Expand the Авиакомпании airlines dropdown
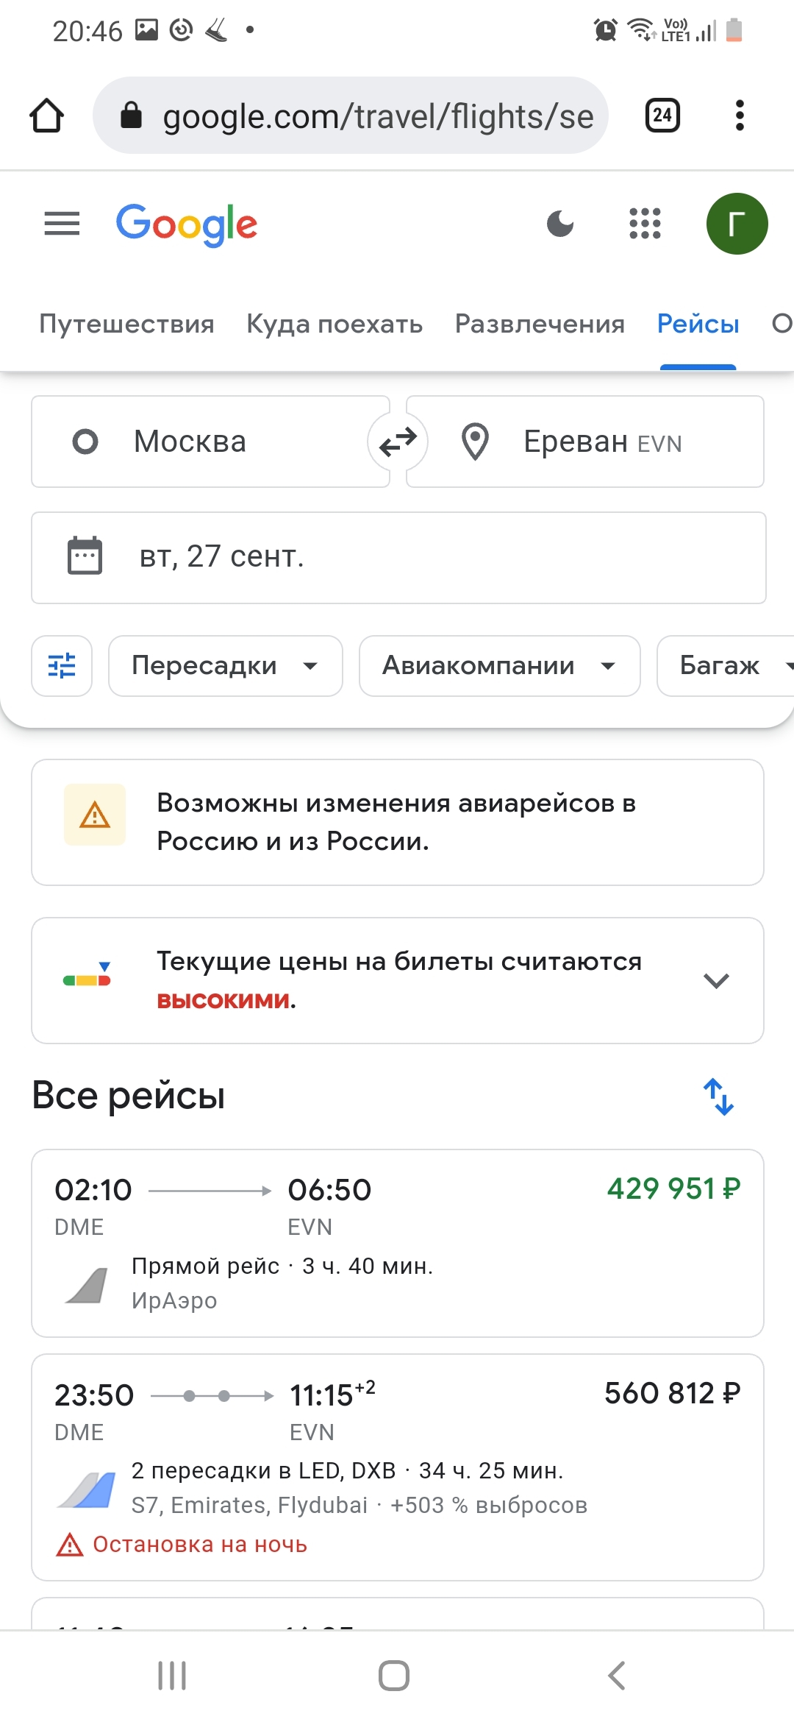This screenshot has height=1722, width=794. click(499, 666)
